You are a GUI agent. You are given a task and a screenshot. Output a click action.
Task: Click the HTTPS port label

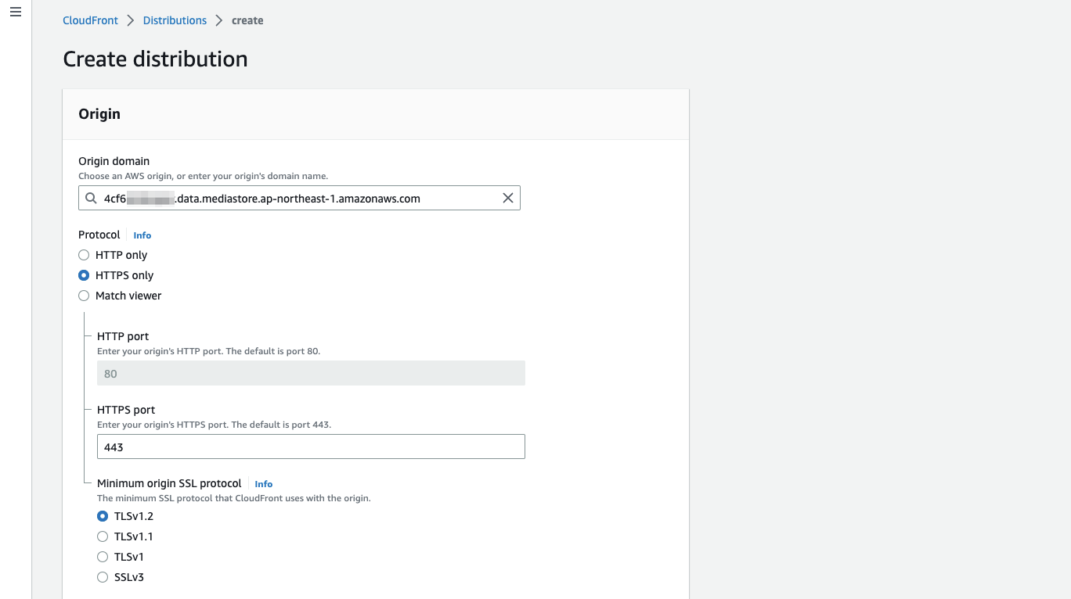pos(126,410)
